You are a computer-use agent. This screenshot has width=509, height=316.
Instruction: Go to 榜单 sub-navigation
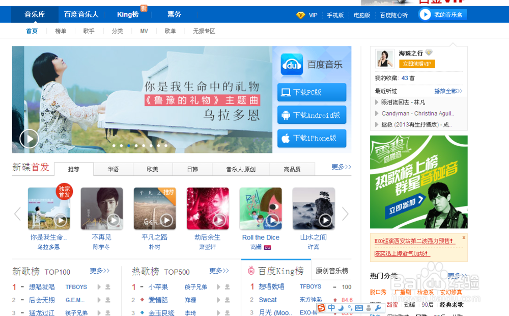tap(61, 31)
